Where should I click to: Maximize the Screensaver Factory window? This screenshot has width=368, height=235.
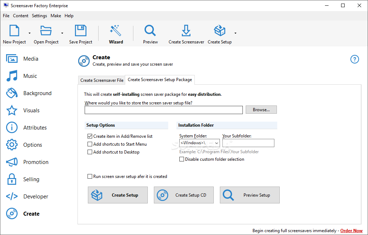pyautogui.click(x=343, y=5)
